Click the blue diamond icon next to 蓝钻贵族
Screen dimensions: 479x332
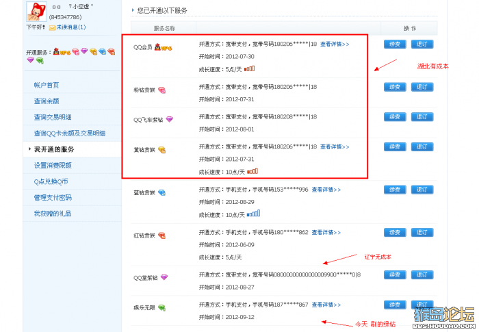click(x=161, y=192)
